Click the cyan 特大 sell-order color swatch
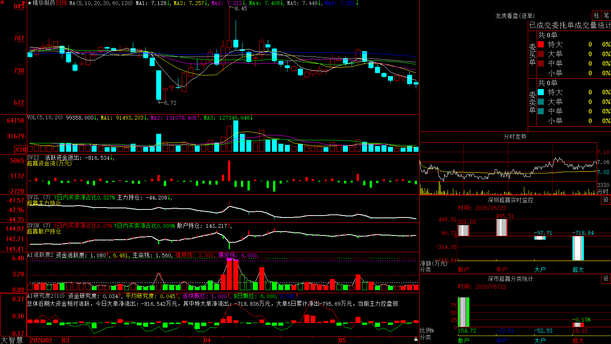 pos(541,92)
